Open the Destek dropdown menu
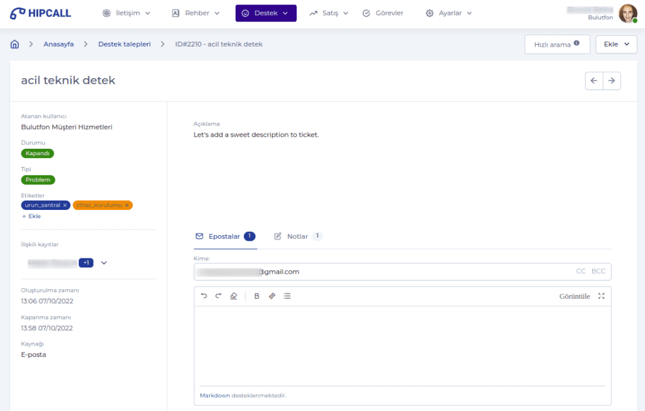Image resolution: width=645 pixels, height=411 pixels. coord(265,13)
